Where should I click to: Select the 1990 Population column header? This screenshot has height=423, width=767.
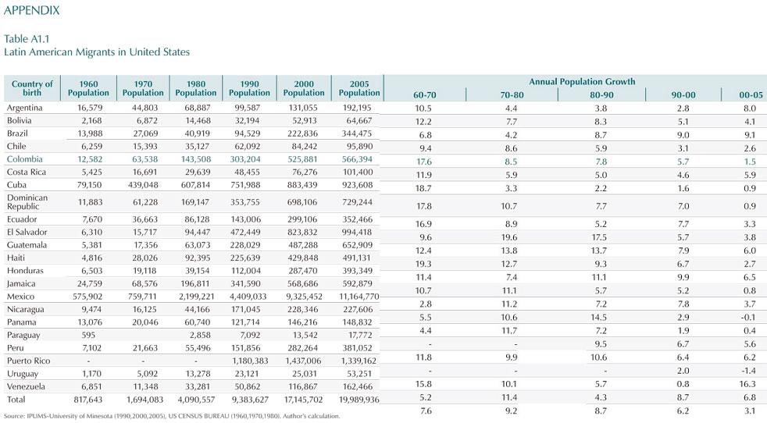click(x=249, y=88)
